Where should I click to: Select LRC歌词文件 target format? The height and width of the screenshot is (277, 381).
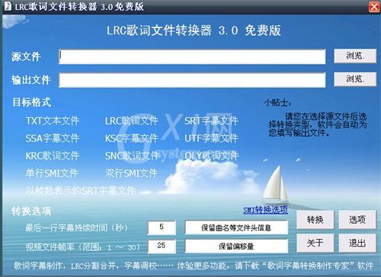pos(132,121)
